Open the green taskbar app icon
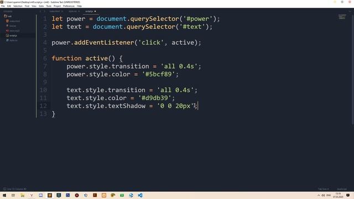The height and width of the screenshot is (199, 354). pos(122,195)
